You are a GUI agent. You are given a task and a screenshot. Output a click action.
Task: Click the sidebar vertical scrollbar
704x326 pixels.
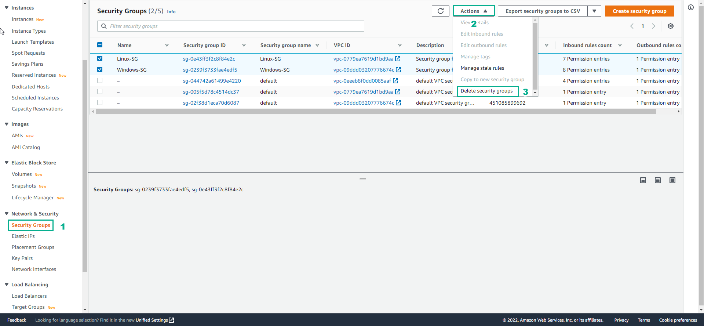tap(85, 165)
